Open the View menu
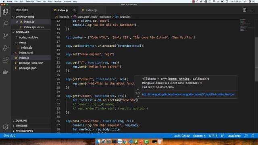This screenshot has height=145, width=258. click(x=38, y=2)
